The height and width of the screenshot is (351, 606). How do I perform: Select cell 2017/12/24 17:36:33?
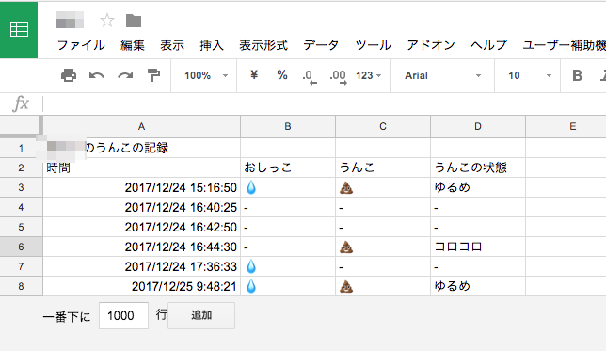pyautogui.click(x=141, y=266)
